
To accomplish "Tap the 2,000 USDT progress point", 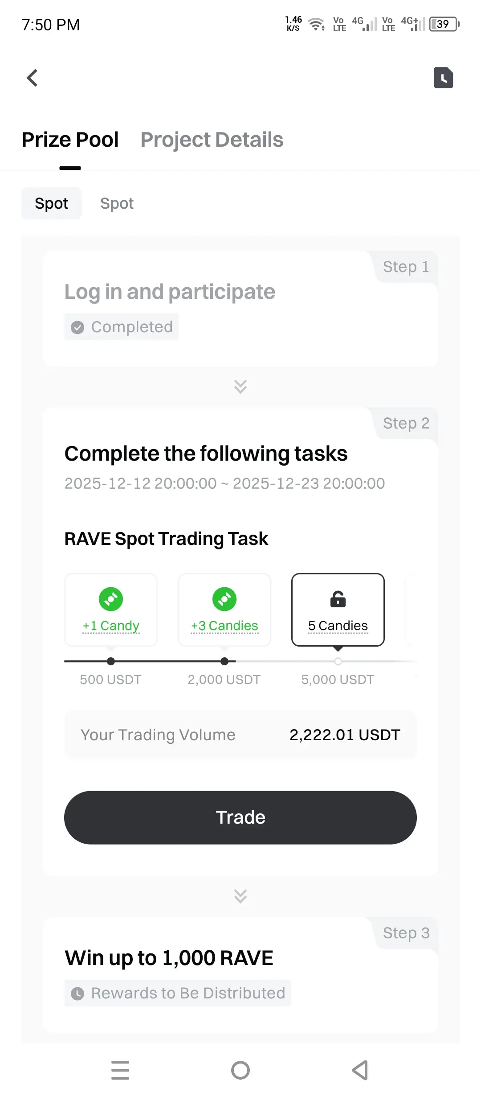I will [224, 661].
